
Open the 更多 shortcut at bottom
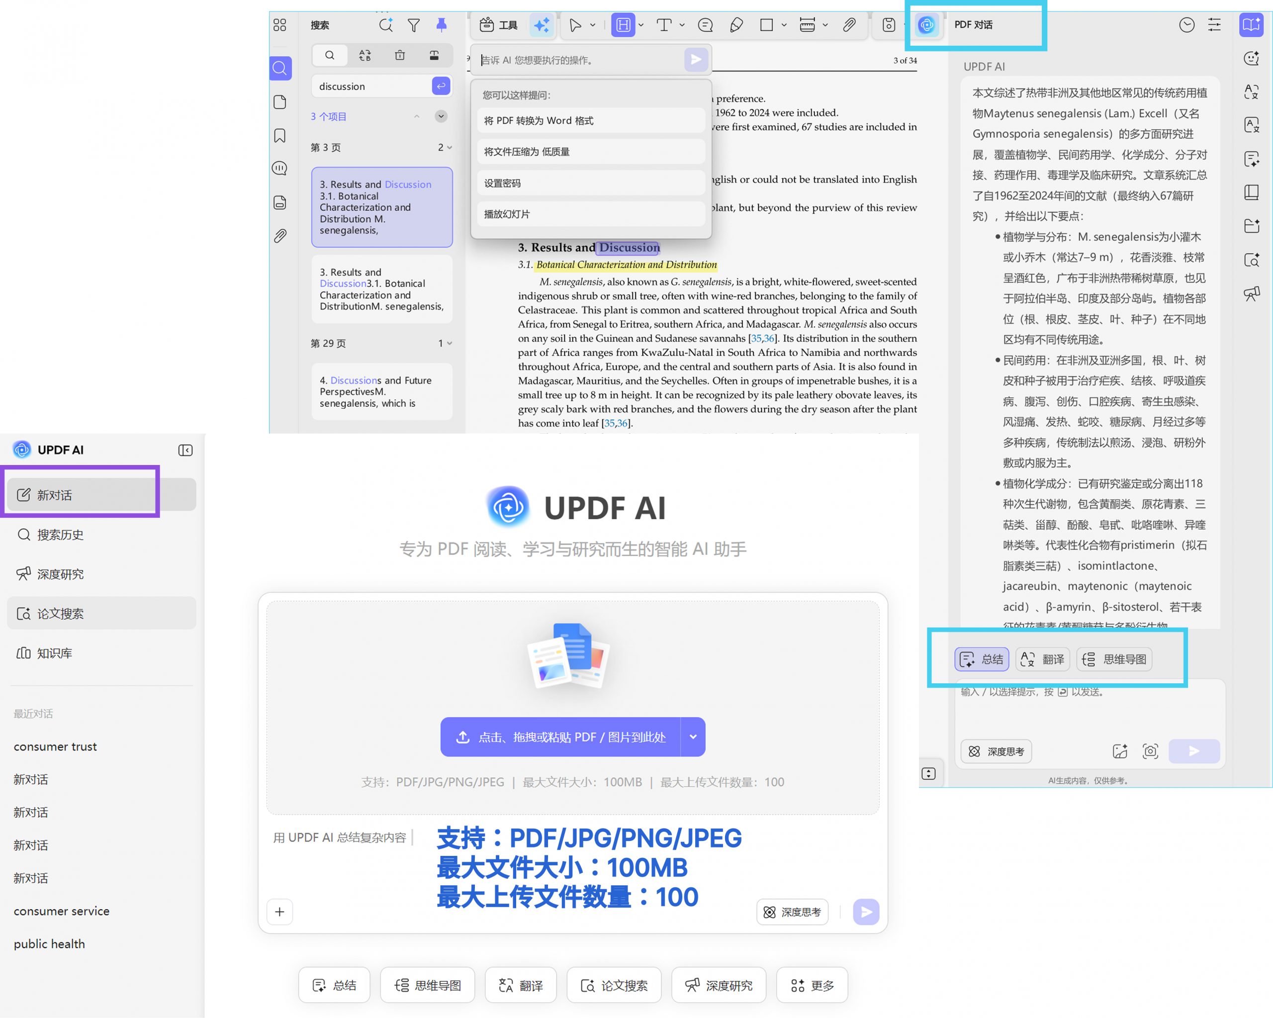[x=812, y=985]
